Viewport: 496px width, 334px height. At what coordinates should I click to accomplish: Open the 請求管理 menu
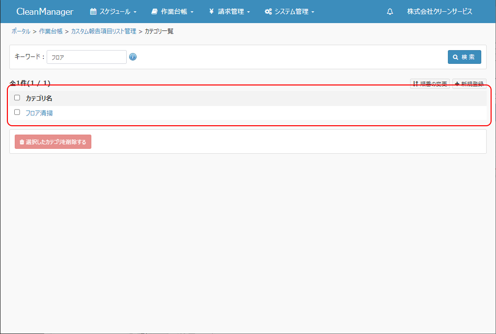[x=229, y=12]
